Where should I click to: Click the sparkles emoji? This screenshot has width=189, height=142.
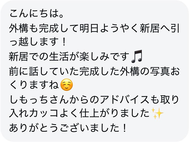pyautogui.click(x=157, y=113)
